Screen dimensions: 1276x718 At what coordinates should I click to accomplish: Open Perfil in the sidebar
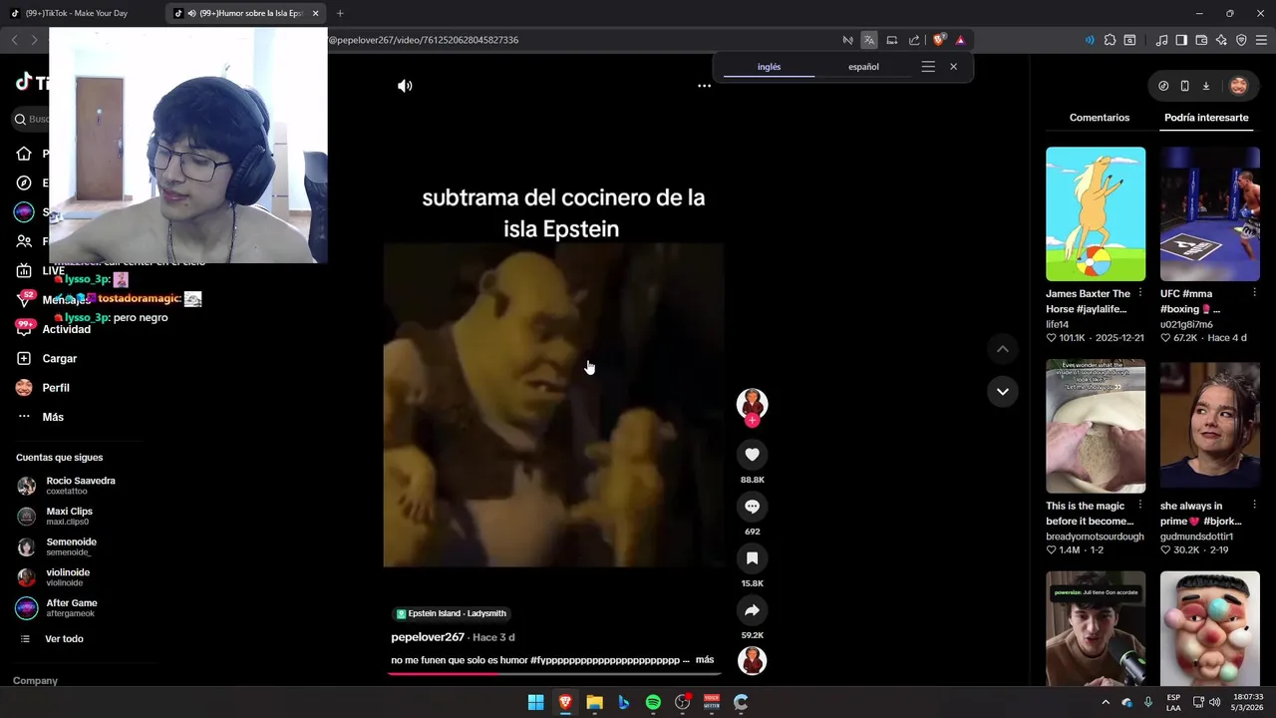click(x=55, y=387)
